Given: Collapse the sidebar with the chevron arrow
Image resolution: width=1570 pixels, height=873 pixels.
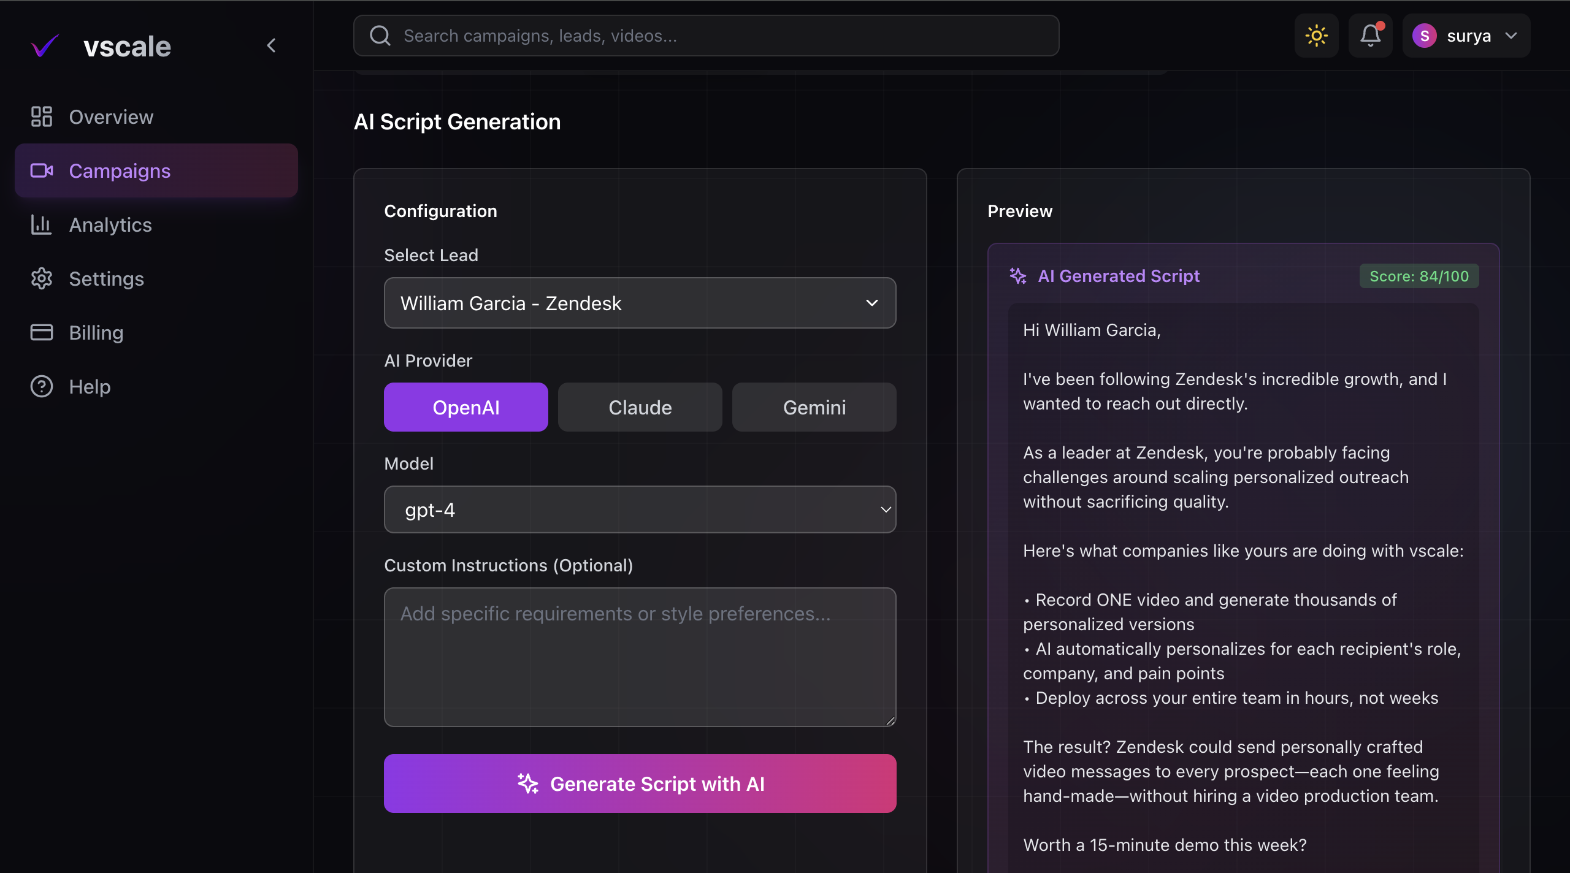Looking at the screenshot, I should (272, 45).
